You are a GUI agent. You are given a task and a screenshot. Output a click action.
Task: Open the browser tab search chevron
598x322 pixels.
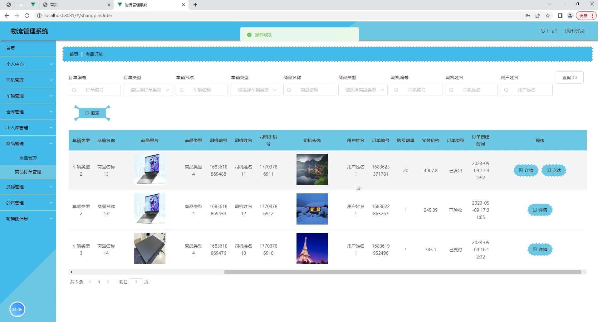[549, 4]
